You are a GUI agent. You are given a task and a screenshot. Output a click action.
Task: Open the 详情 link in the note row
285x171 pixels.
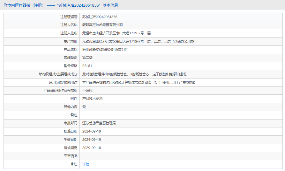point(86,164)
